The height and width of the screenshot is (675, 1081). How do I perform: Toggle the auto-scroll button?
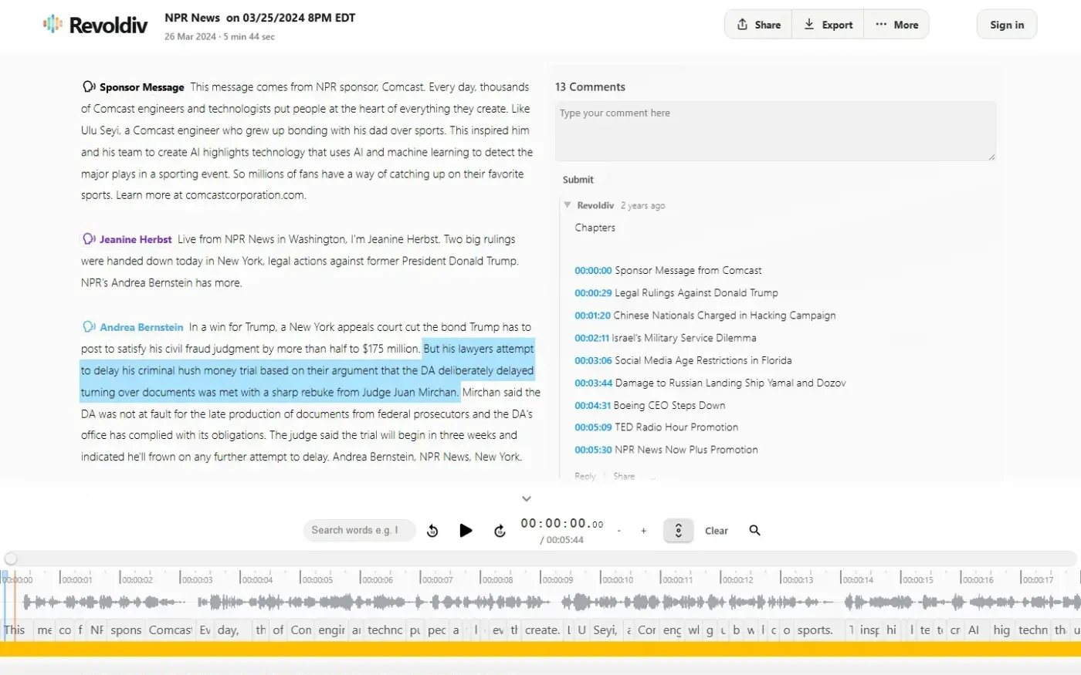tap(679, 531)
